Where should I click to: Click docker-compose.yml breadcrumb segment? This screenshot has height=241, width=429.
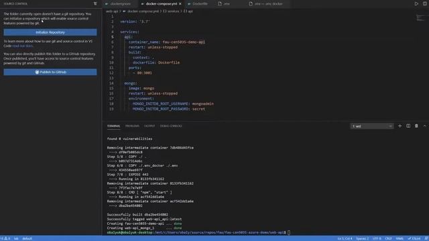143,11
